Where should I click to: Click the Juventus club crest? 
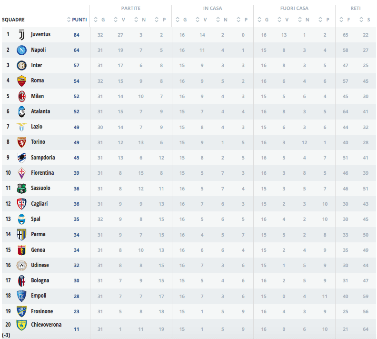coord(21,35)
